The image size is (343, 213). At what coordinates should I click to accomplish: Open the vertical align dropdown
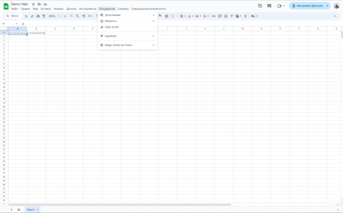[190, 16]
